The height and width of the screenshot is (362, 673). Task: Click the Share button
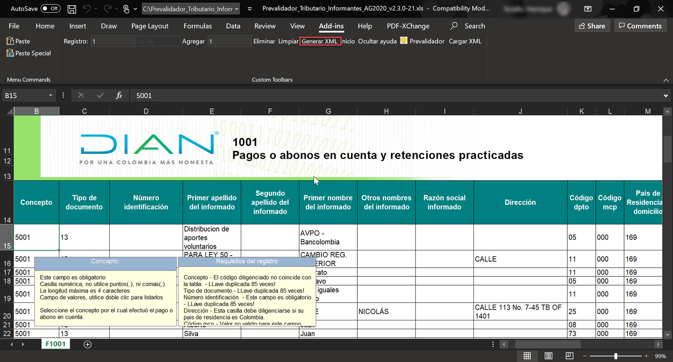[x=592, y=26]
